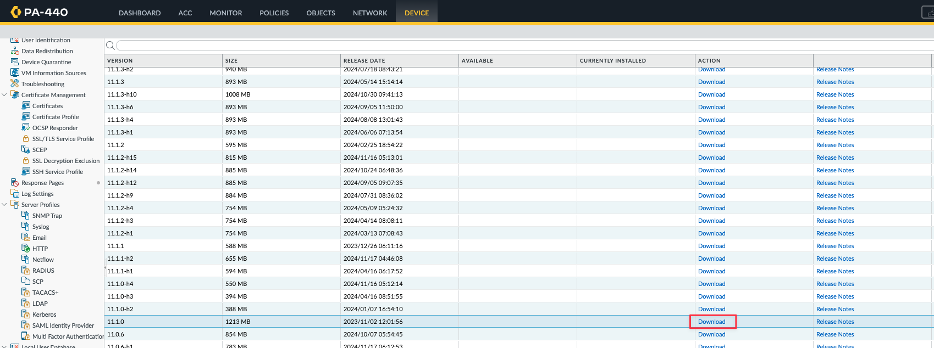
Task: Click the Netflow icon
Action: [26, 260]
